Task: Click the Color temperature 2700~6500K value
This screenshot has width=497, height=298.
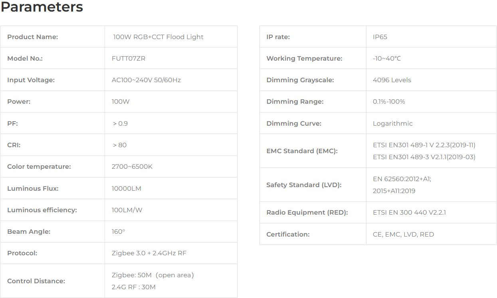Action: pyautogui.click(x=132, y=166)
